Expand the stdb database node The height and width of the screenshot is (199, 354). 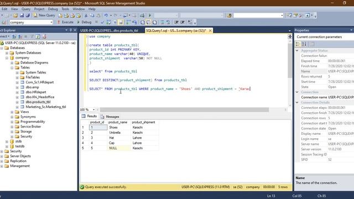(x=7, y=142)
